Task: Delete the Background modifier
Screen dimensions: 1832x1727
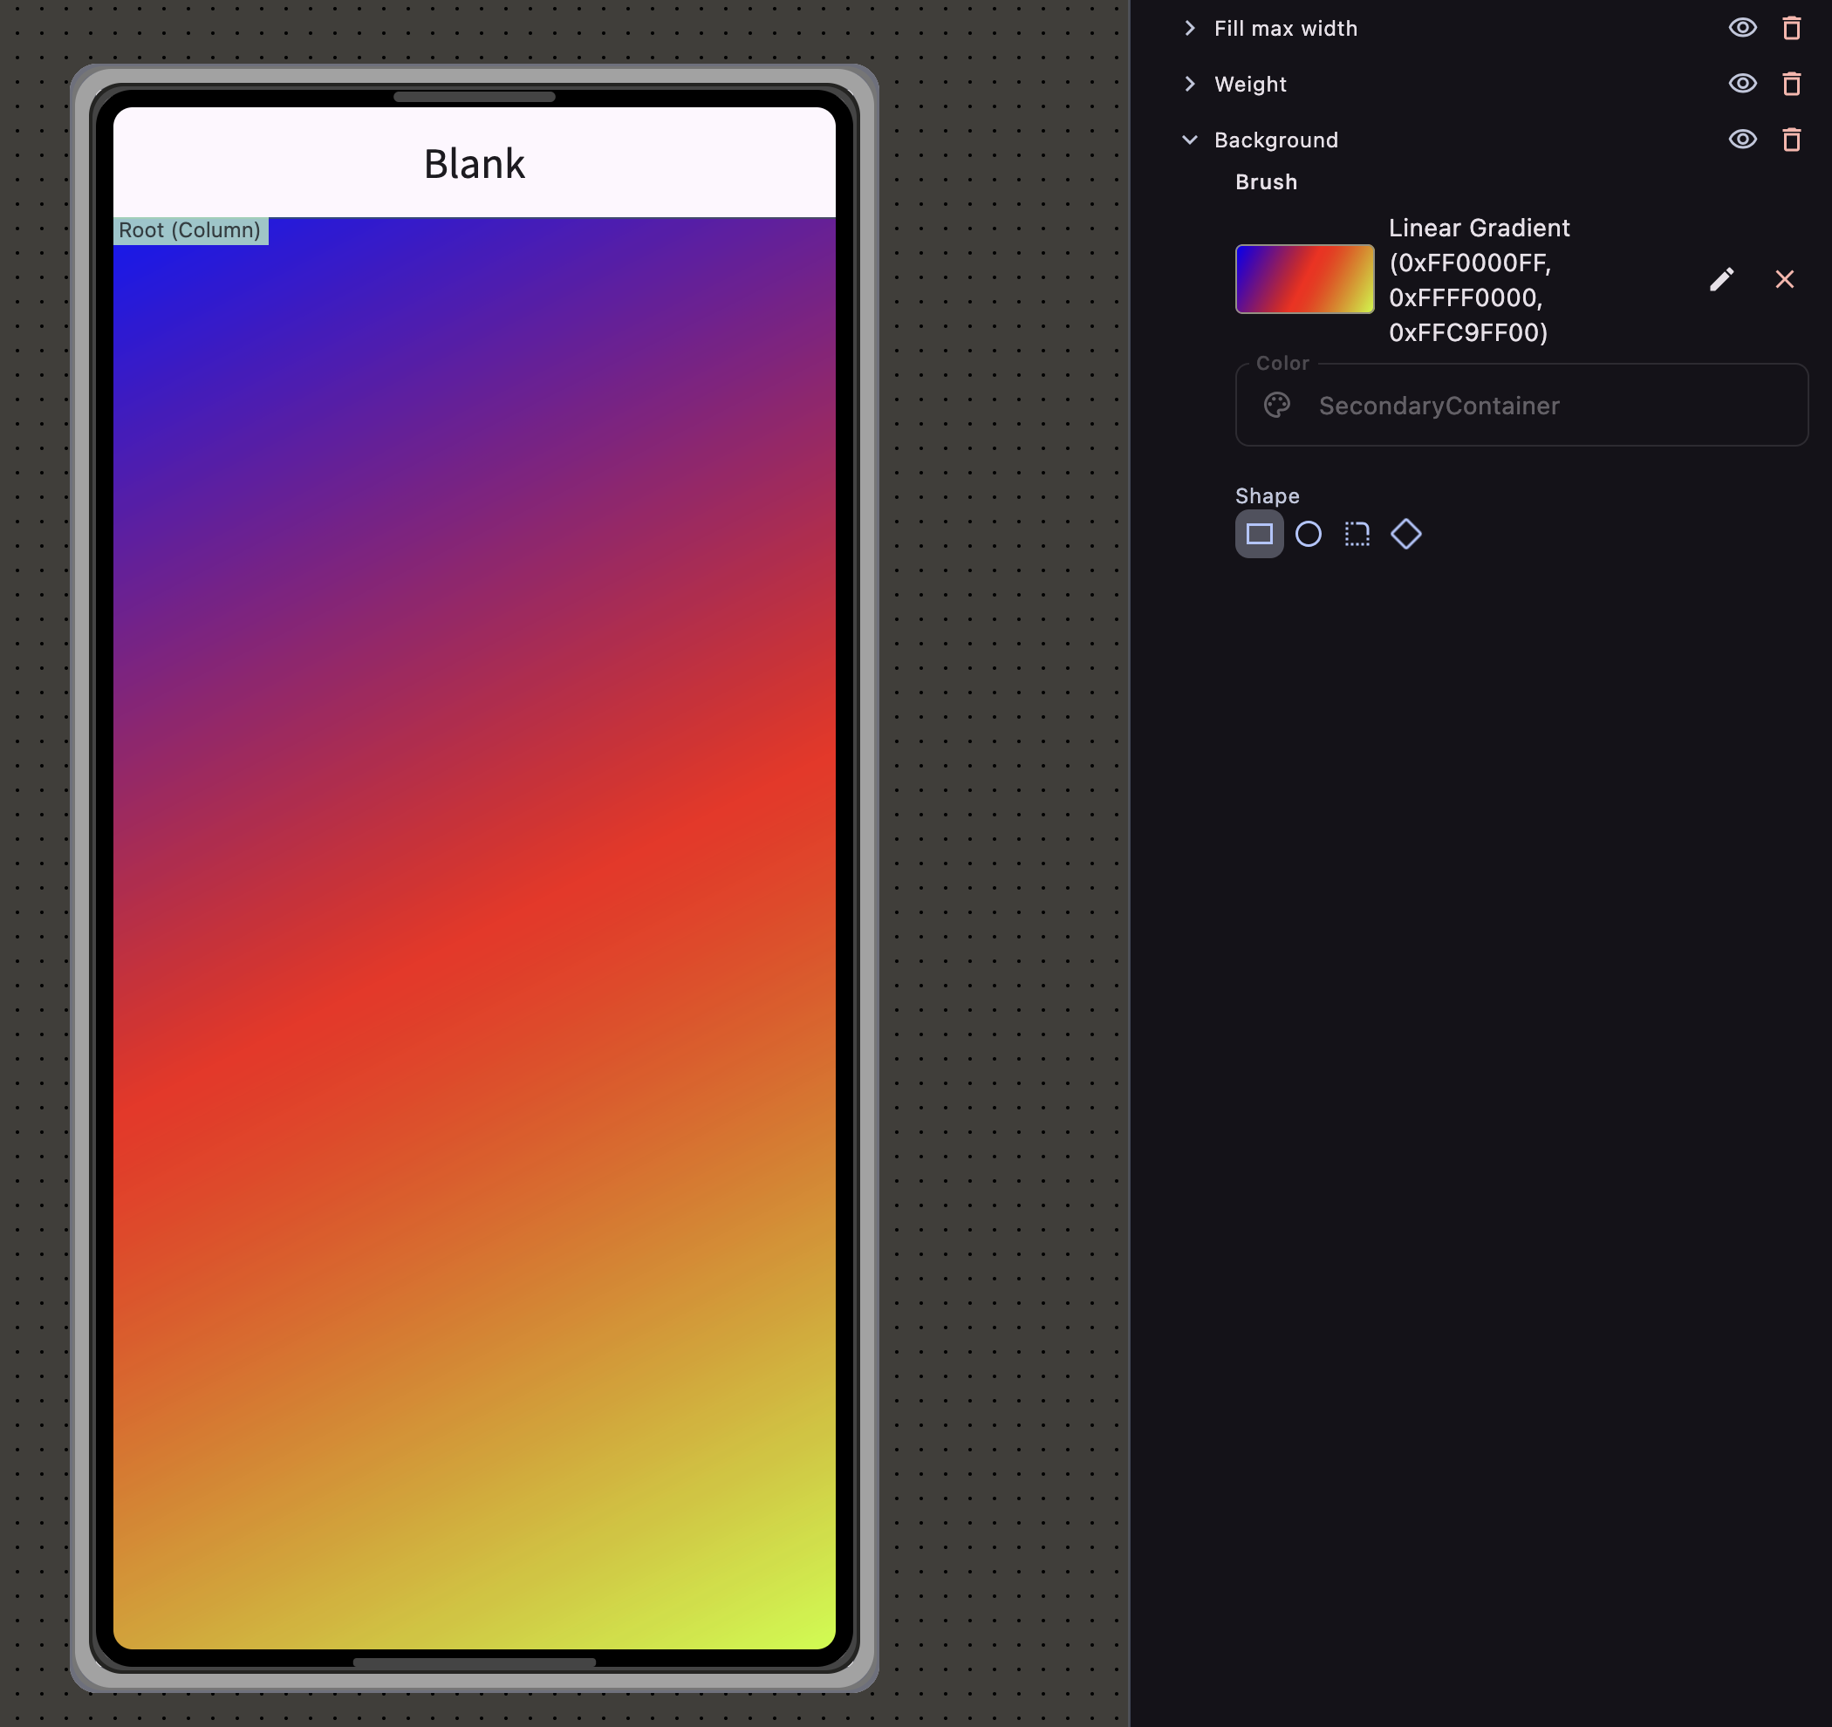Action: tap(1790, 140)
